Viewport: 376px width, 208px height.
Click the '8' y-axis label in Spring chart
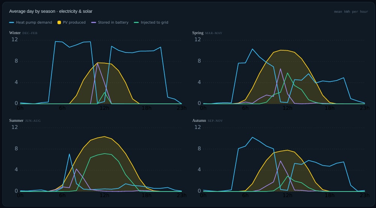pos(199,61)
